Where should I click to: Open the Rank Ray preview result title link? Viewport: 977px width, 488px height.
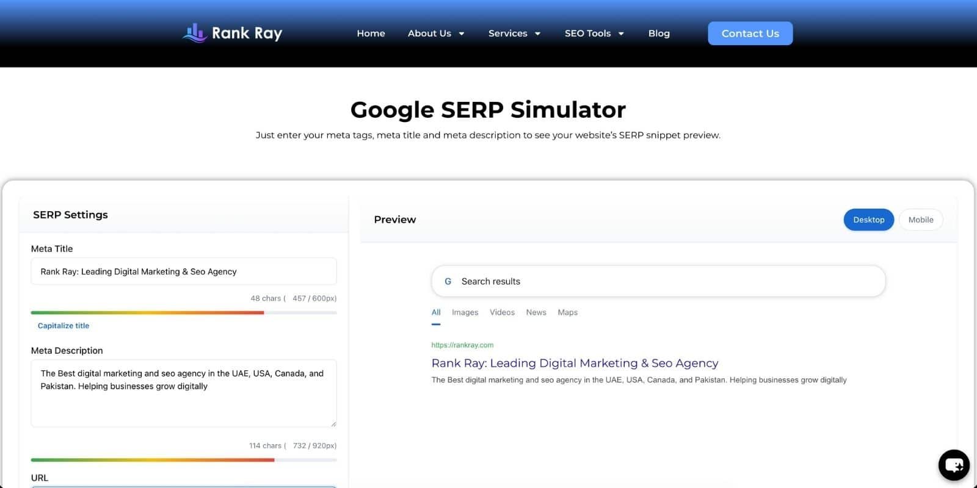point(575,363)
